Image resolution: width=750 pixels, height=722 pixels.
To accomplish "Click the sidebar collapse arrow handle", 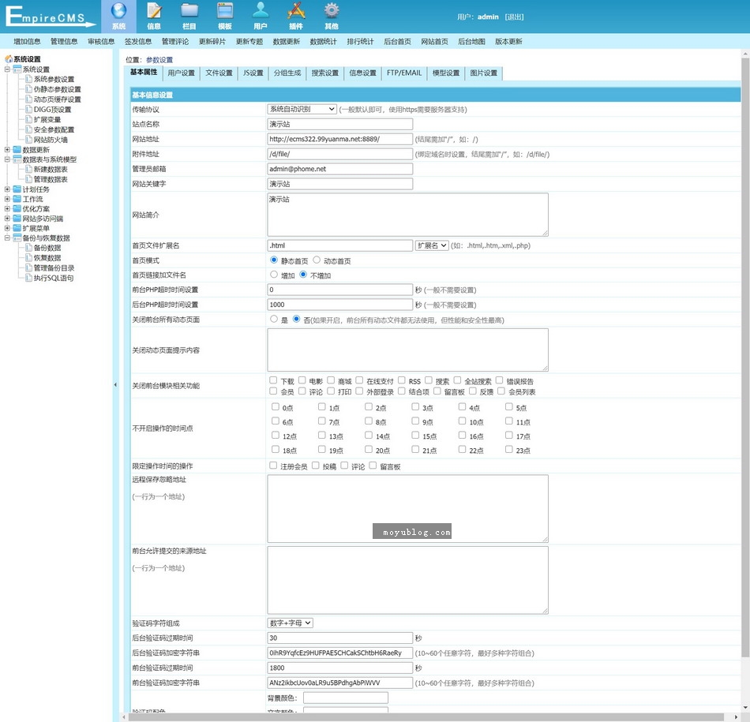I will tap(117, 385).
